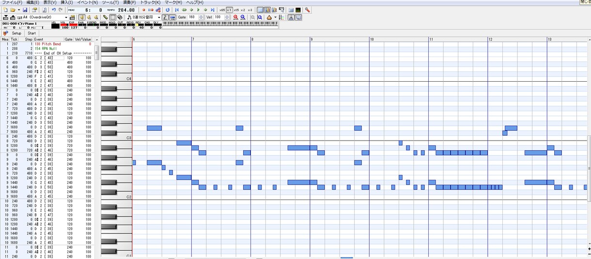The height and width of the screenshot is (259, 591).
Task: Jump to the beginning of the song
Action: [177, 10]
